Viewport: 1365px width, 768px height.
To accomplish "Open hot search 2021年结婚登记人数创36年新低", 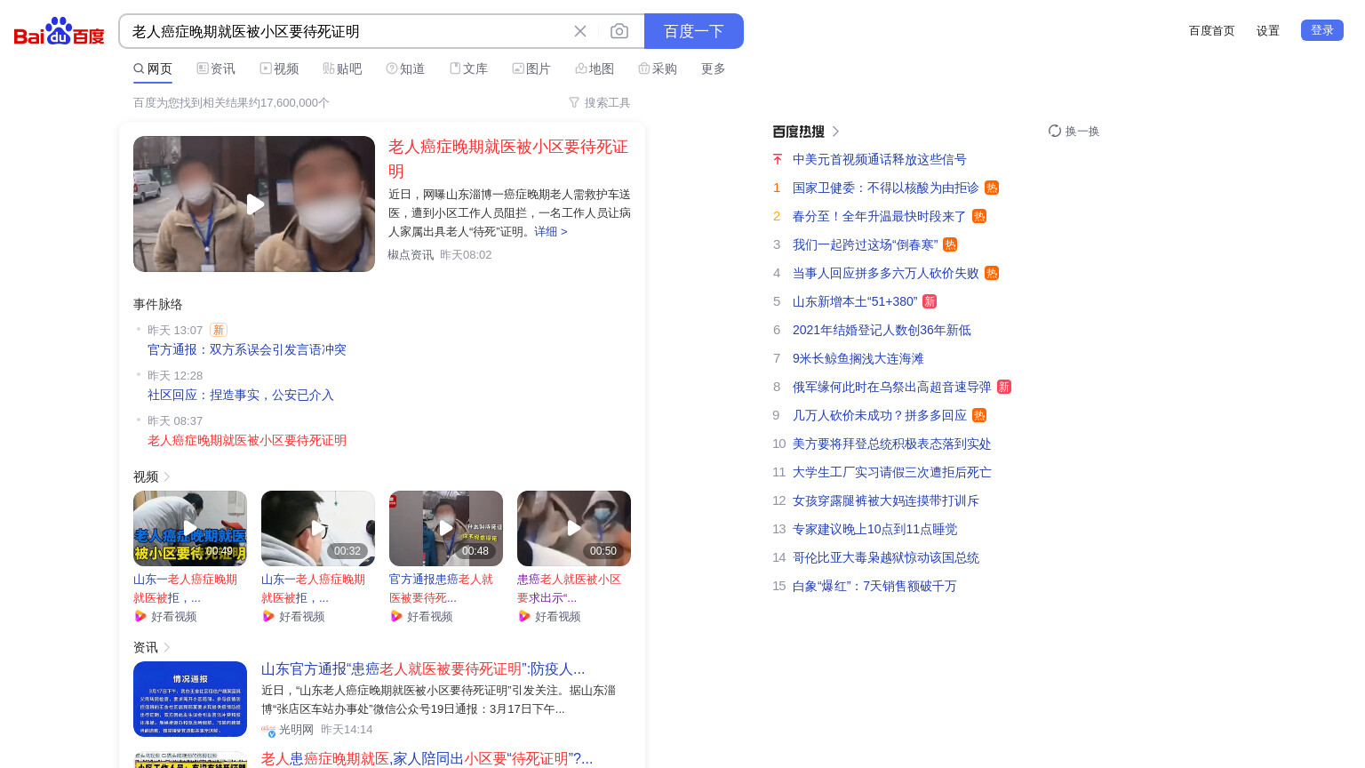I will click(882, 330).
